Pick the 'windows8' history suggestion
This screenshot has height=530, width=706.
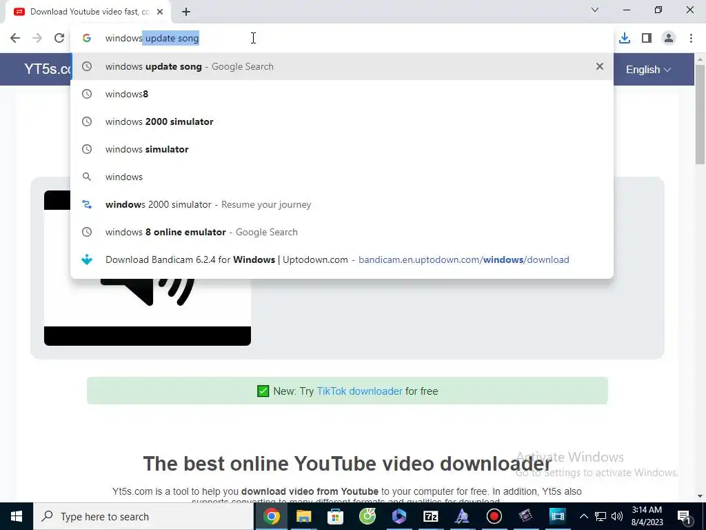[x=342, y=94]
